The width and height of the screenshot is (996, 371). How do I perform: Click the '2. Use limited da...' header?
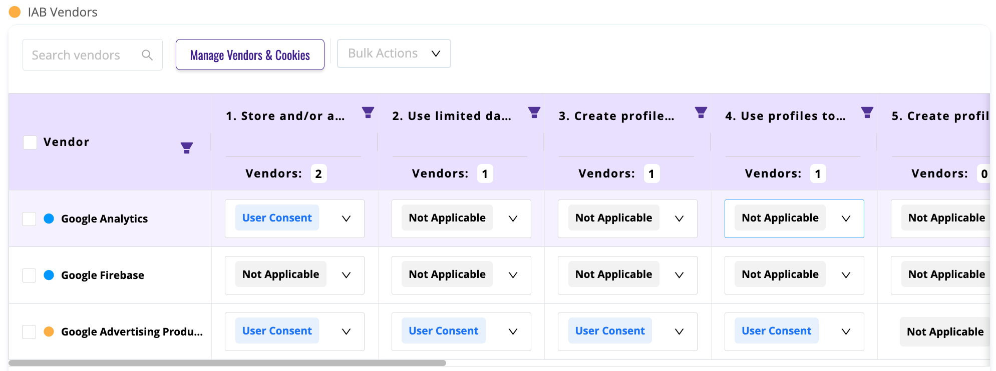point(452,116)
